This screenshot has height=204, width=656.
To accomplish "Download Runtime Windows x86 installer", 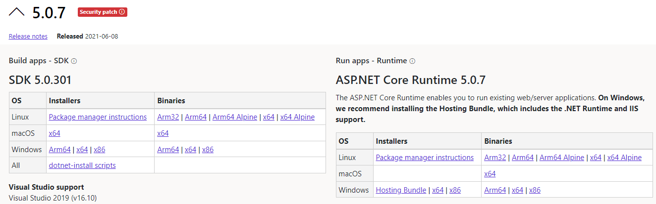I will click(455, 190).
